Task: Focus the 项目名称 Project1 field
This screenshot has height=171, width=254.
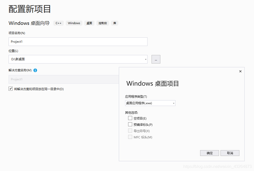Action: [x=78, y=42]
